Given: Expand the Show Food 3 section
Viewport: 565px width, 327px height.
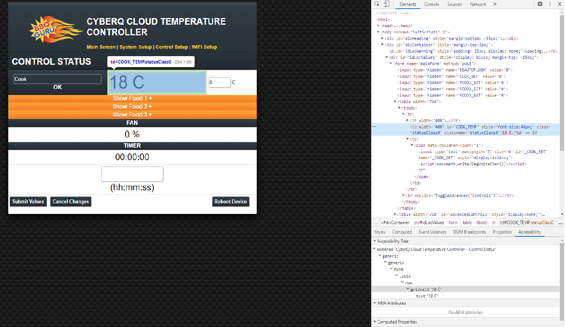Looking at the screenshot, I should click(x=133, y=115).
